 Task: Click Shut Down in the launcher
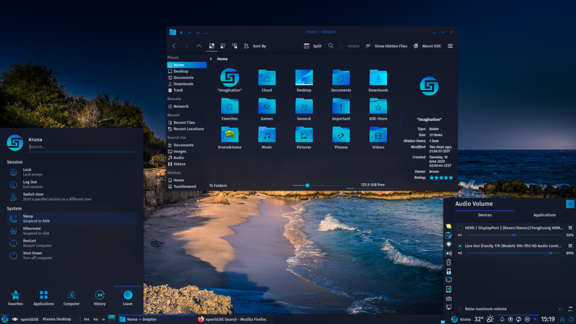34,256
